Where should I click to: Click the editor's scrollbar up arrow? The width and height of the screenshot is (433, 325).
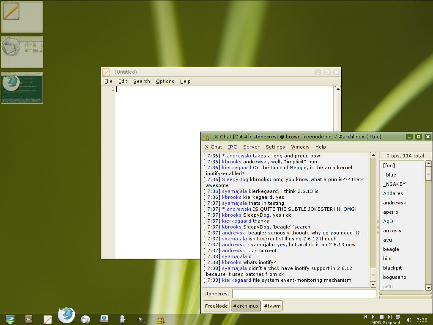(338, 89)
